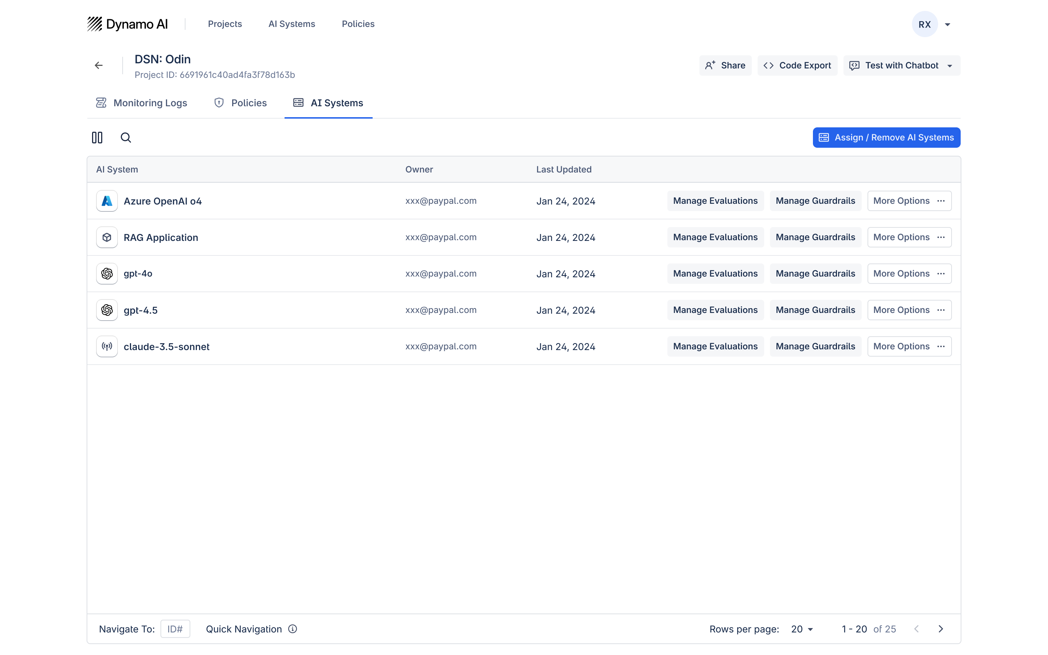Select the gpt-4.5 row name
The height and width of the screenshot is (655, 1048).
click(x=140, y=310)
